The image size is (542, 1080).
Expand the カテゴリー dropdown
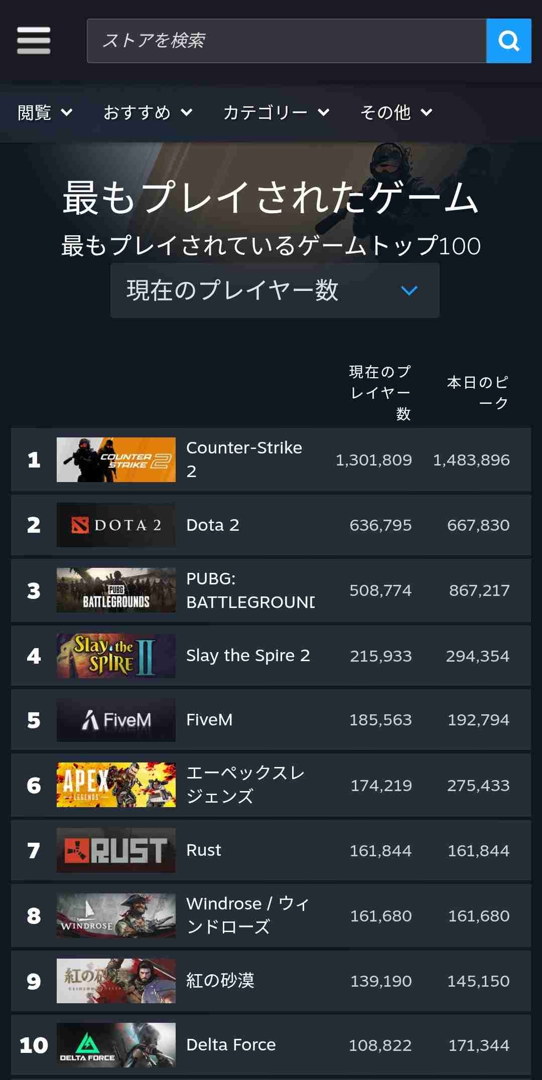point(276,112)
